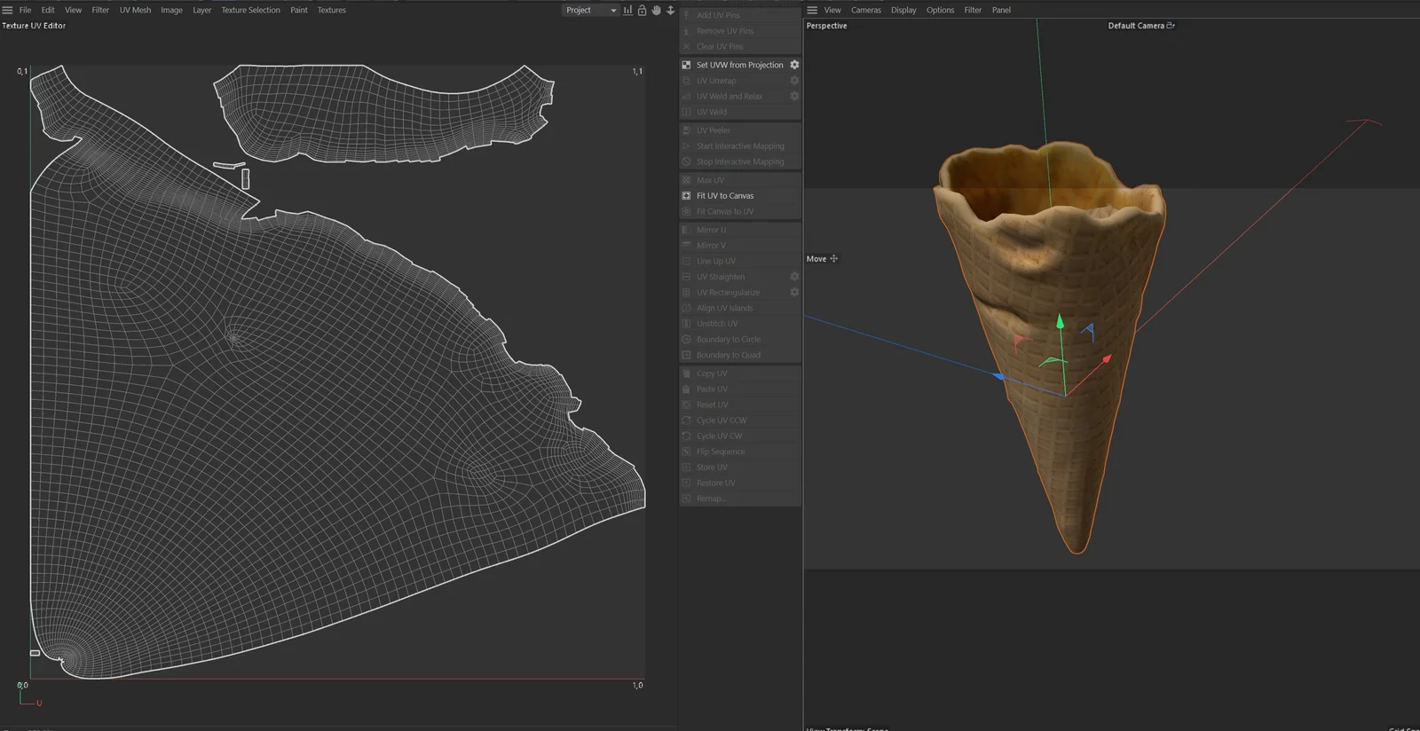Click the green Y-axis arrow of move gizmo
This screenshot has width=1420, height=731.
pyautogui.click(x=1060, y=322)
